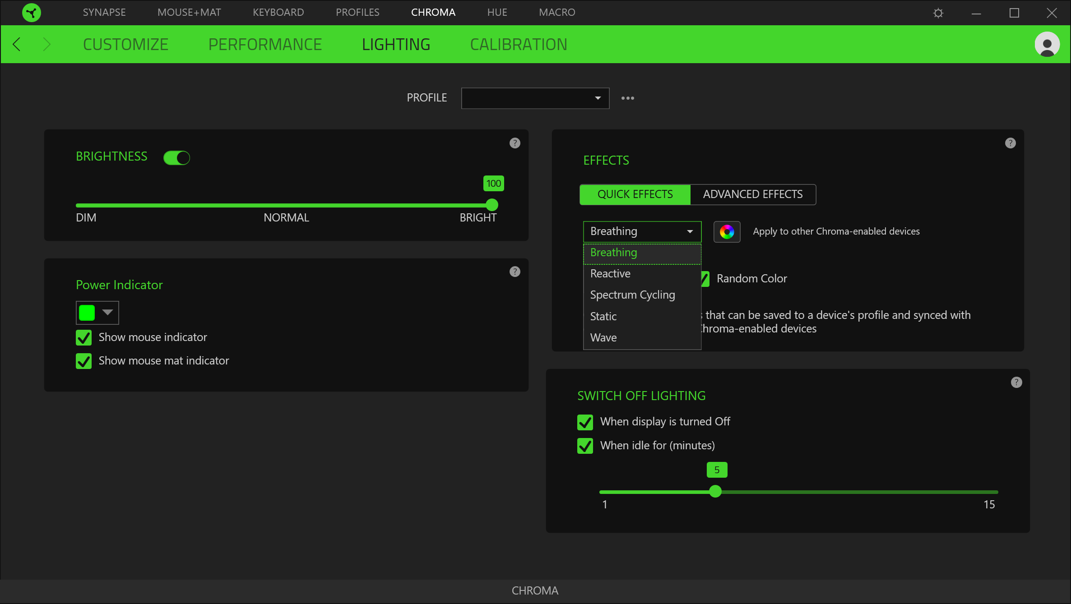Open help icon in Brightness panel
Image resolution: width=1071 pixels, height=604 pixels.
(x=515, y=143)
